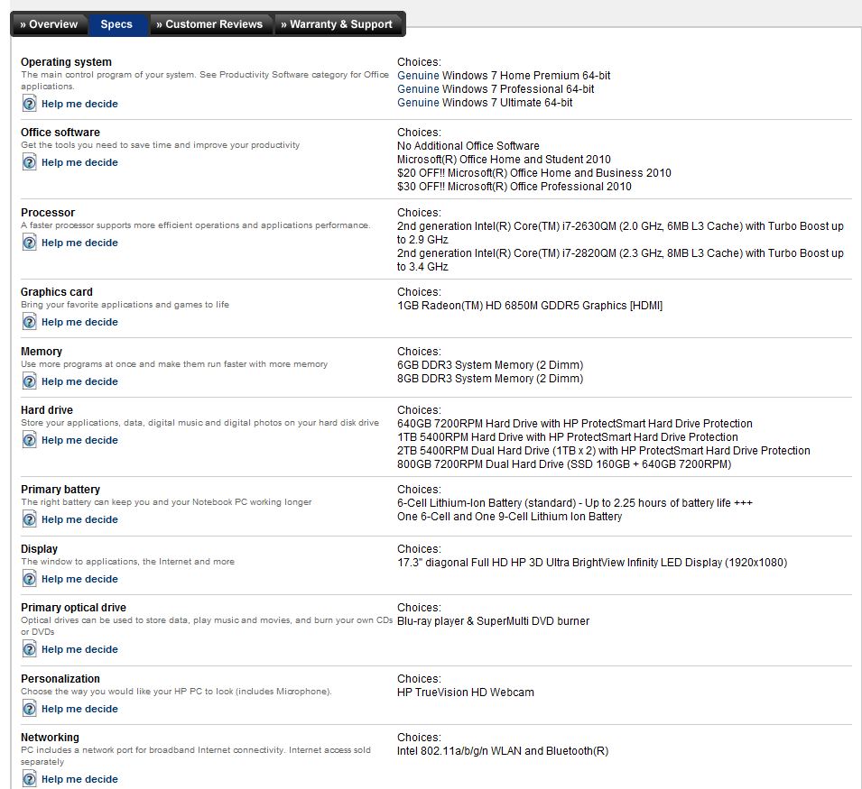
Task: Click Intel 802.11a/b/g/n WLAN and Bluetooth choice
Action: coord(503,751)
